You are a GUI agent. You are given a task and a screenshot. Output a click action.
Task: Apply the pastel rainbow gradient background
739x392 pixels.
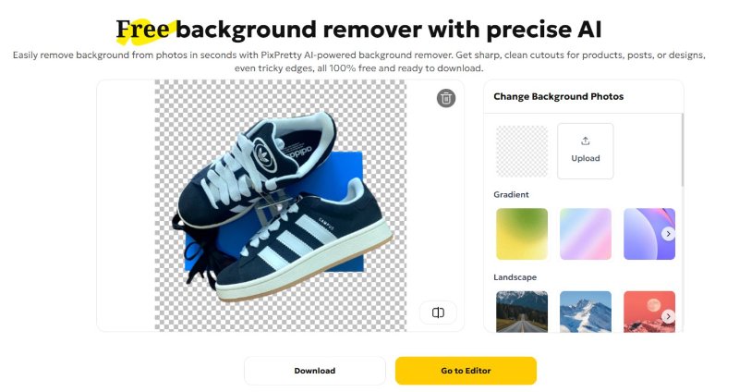[586, 234]
